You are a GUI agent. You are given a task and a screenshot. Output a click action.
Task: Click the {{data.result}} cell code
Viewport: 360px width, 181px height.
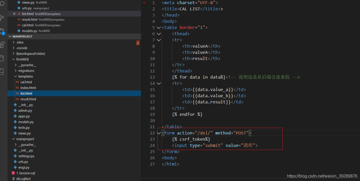click(212, 102)
